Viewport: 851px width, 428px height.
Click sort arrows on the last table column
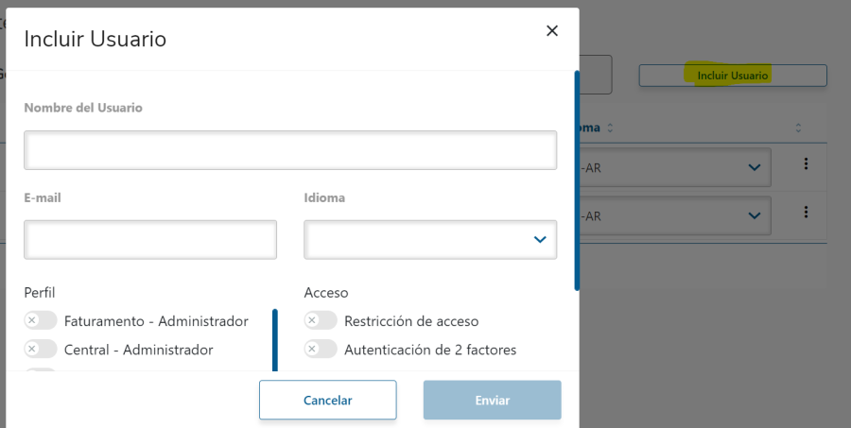(798, 128)
